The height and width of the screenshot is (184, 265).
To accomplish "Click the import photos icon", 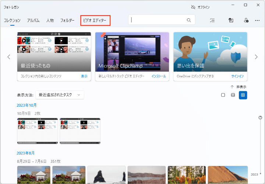I will click(231, 21).
